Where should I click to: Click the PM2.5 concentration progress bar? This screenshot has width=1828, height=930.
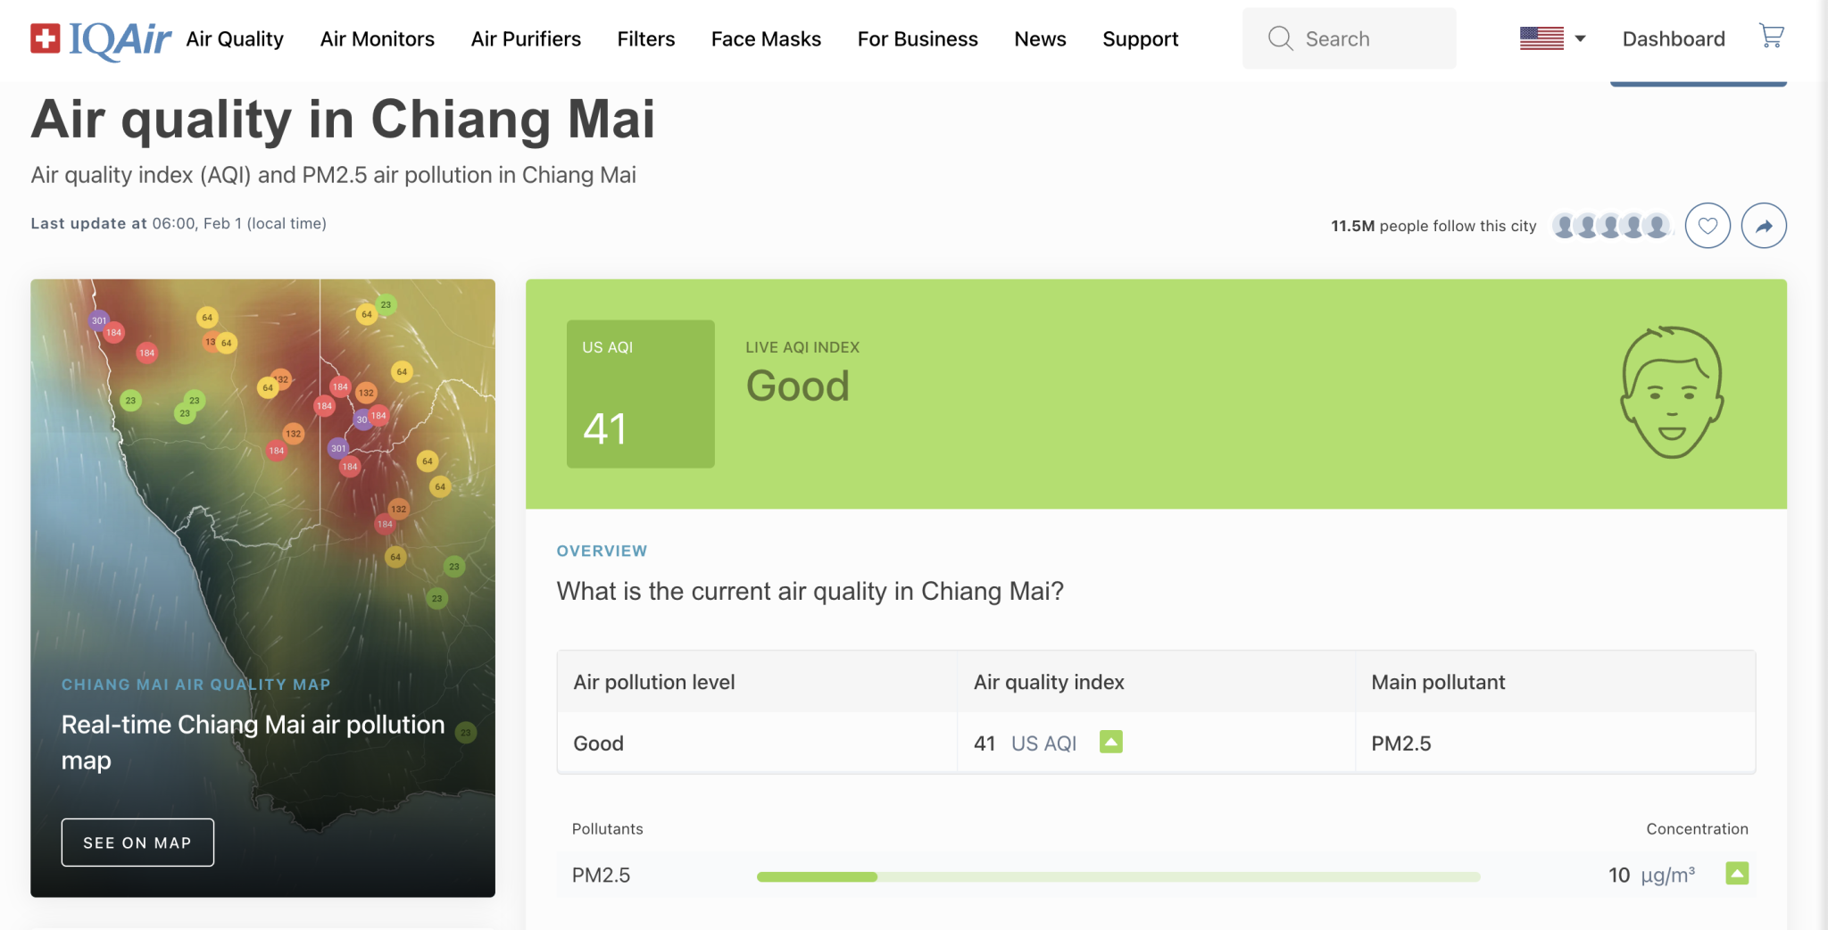point(1118,876)
